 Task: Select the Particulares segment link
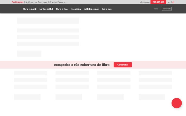pos(18,2)
